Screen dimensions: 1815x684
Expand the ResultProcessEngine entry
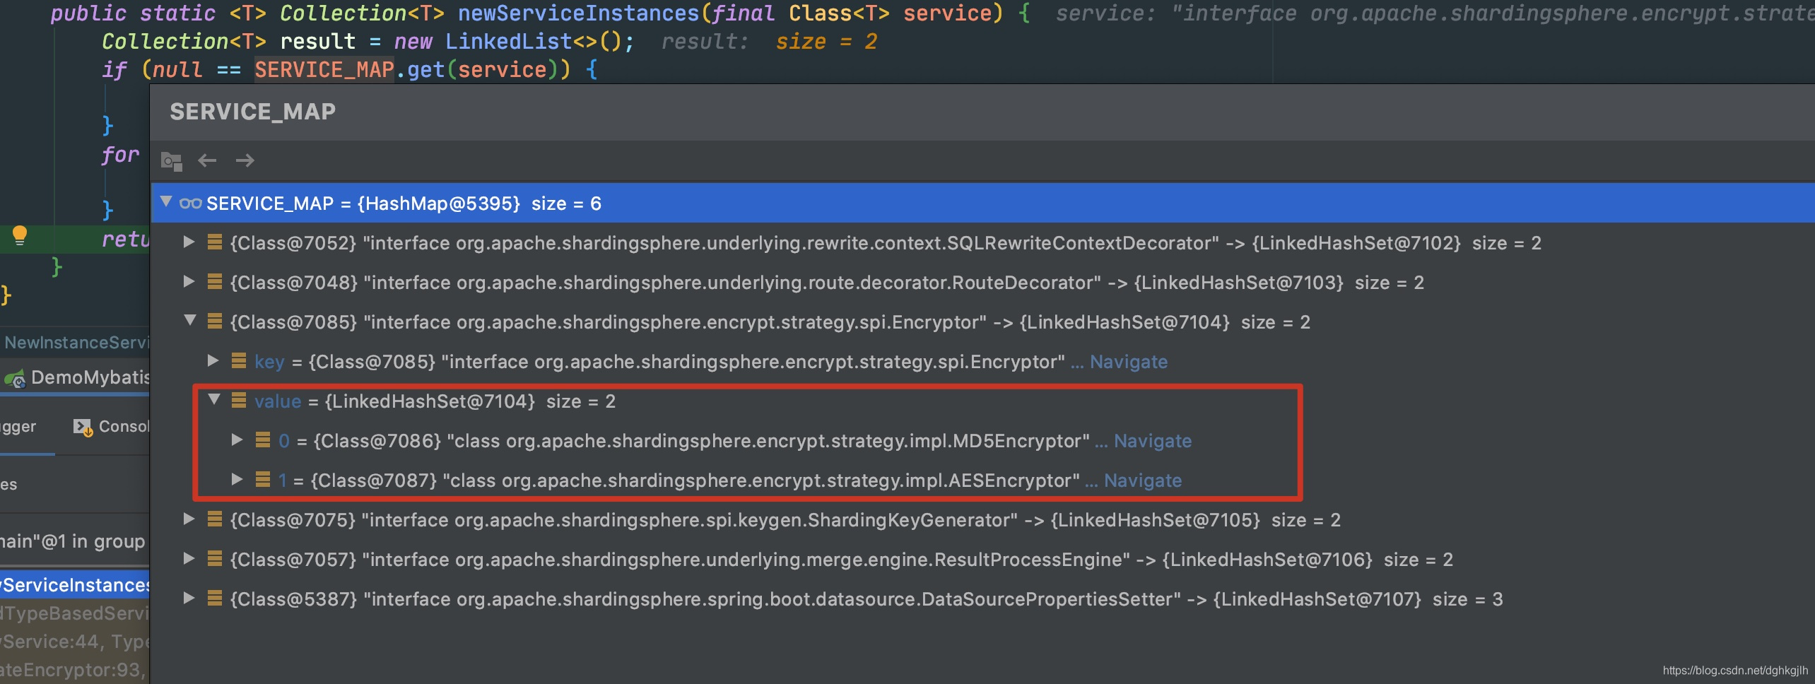coord(189,559)
